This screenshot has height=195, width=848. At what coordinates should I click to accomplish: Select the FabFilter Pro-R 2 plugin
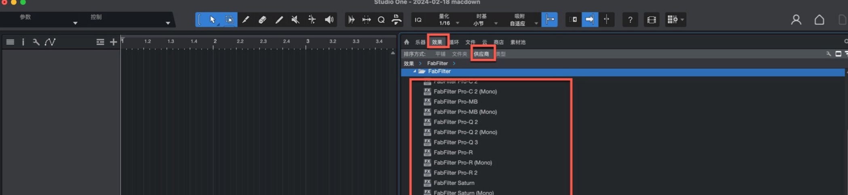456,172
